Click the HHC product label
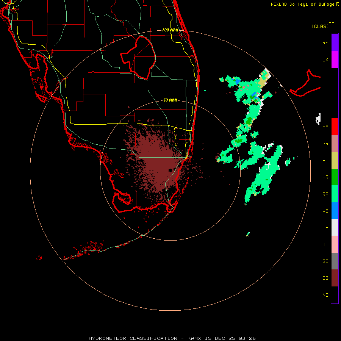The image size is (341, 341). [333, 23]
